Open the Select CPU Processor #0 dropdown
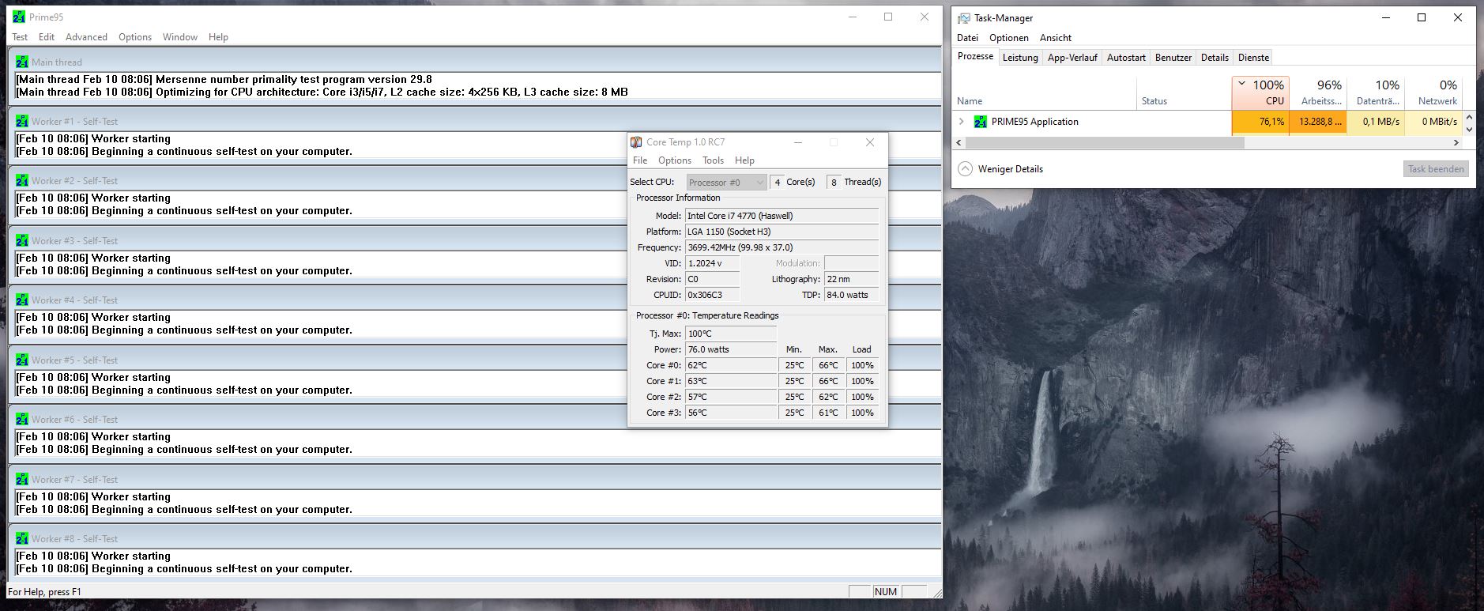 pyautogui.click(x=727, y=182)
